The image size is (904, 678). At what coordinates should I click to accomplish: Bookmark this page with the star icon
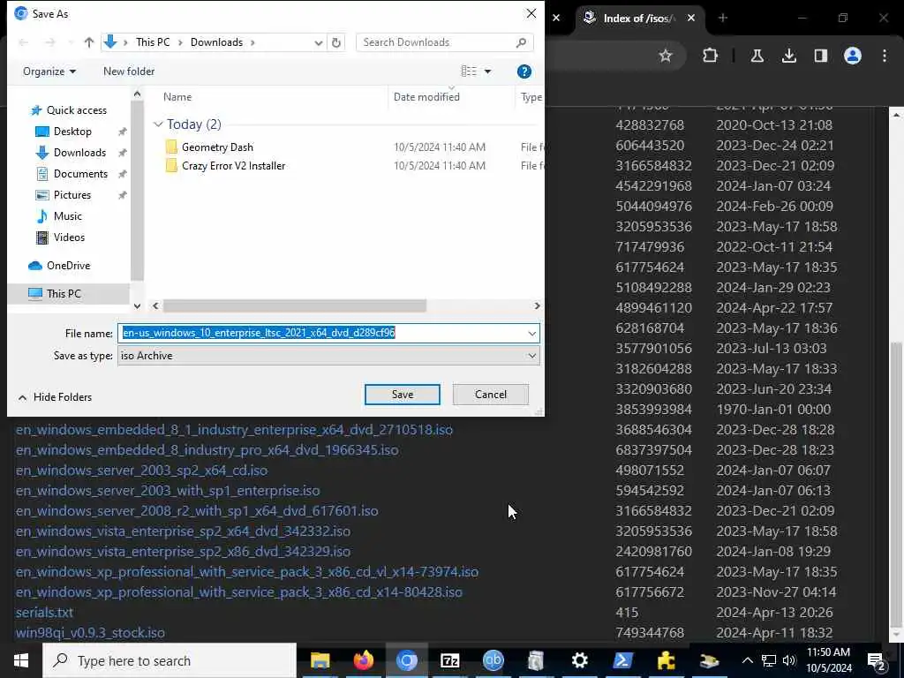(666, 56)
